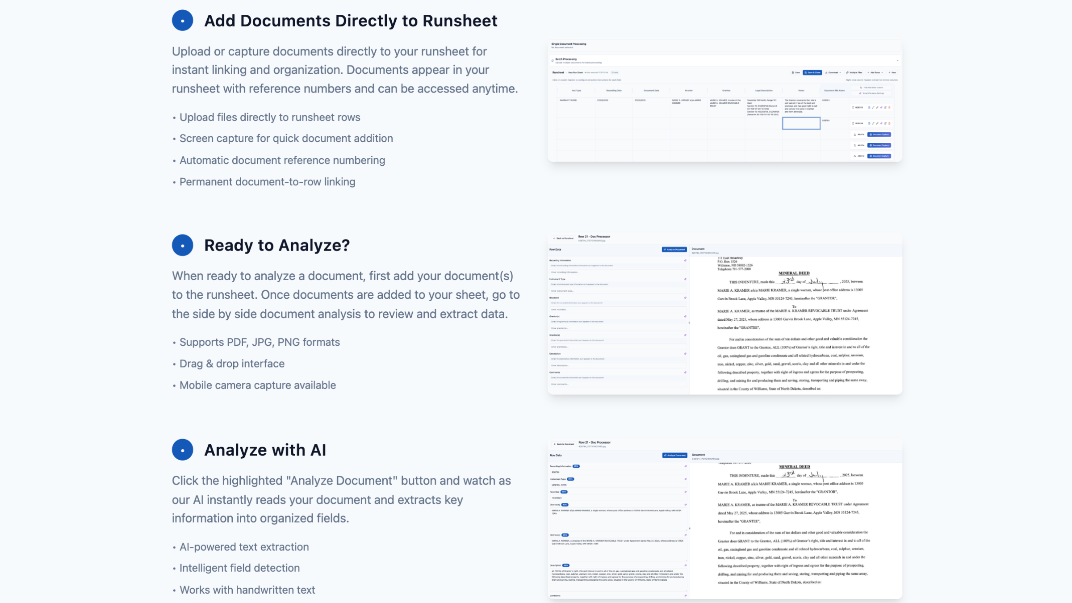Open Download dropdown in runsheet screenshot

click(x=833, y=72)
